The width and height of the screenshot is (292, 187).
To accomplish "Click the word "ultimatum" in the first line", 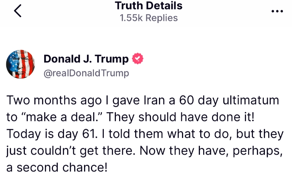I will tap(251, 100).
